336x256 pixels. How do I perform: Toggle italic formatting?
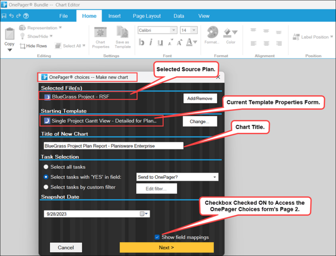tap(151, 42)
